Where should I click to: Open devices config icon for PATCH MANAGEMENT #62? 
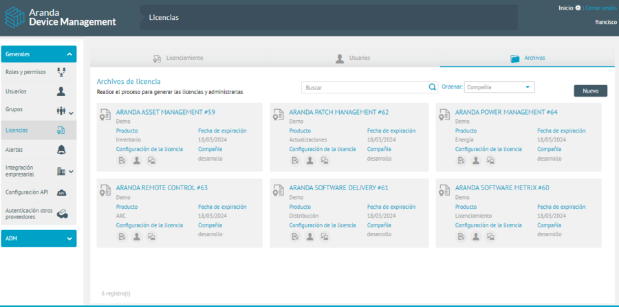325,161
